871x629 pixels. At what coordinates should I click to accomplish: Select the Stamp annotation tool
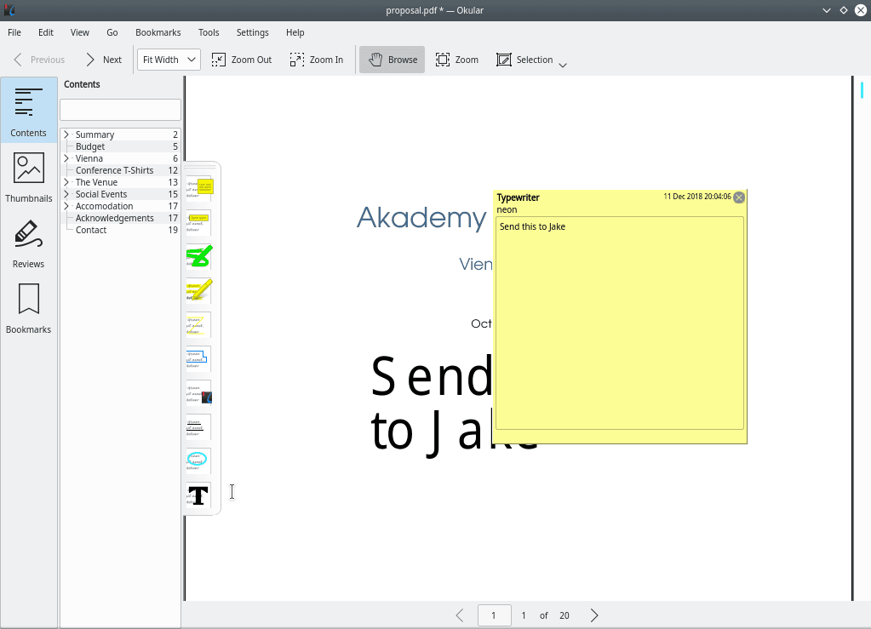pos(198,394)
